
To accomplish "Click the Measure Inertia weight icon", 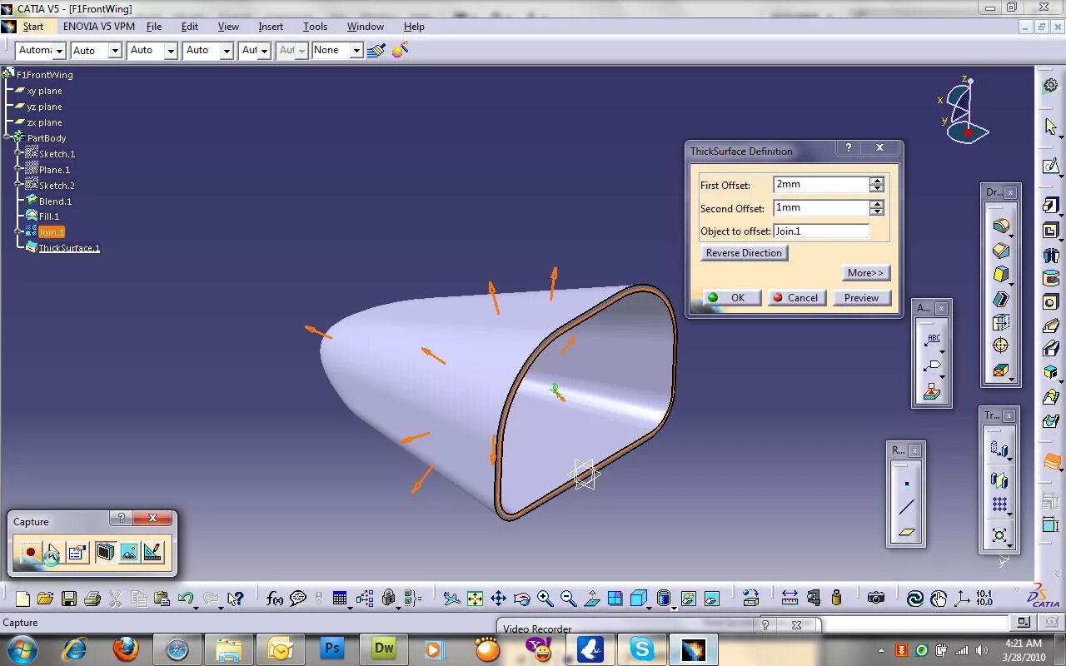I will point(836,599).
